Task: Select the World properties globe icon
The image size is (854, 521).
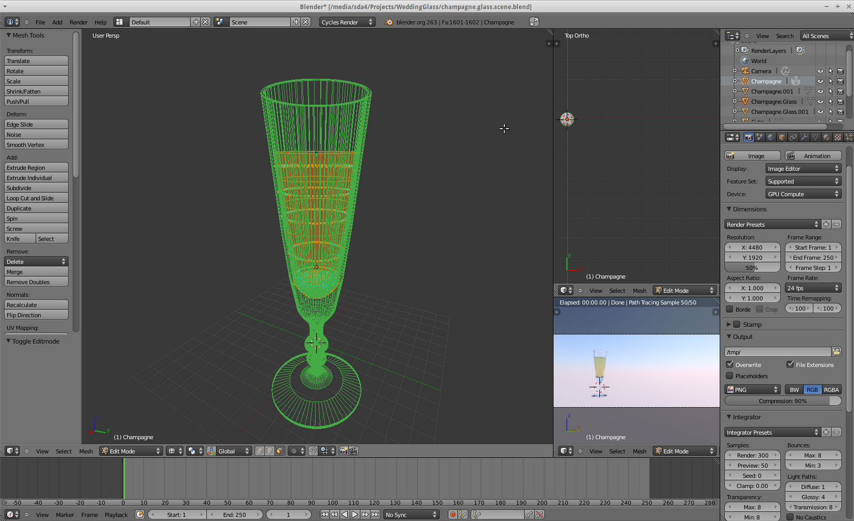Action: 770,137
